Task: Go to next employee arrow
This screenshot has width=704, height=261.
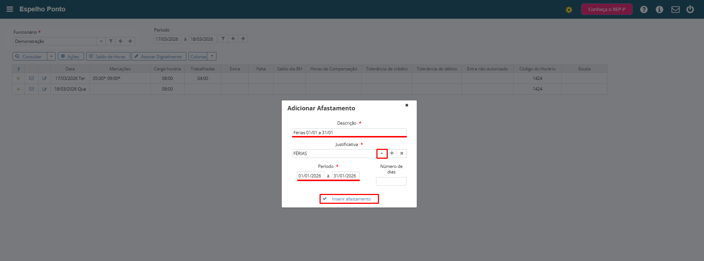Action: coord(130,41)
